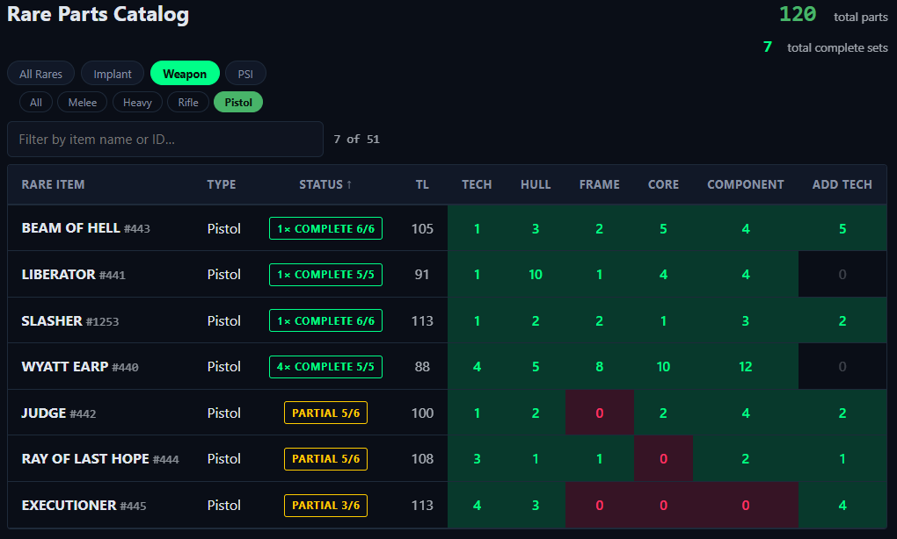Screen dimensions: 897x539
Task: Show Rifle weapons only
Action: [188, 102]
